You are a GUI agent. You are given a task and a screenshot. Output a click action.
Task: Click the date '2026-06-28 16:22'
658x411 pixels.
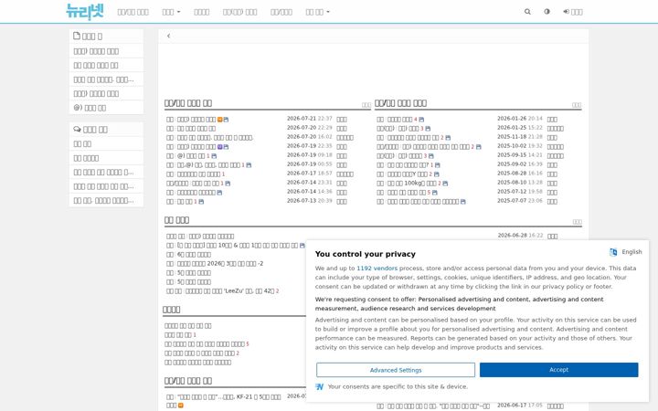pyautogui.click(x=520, y=236)
